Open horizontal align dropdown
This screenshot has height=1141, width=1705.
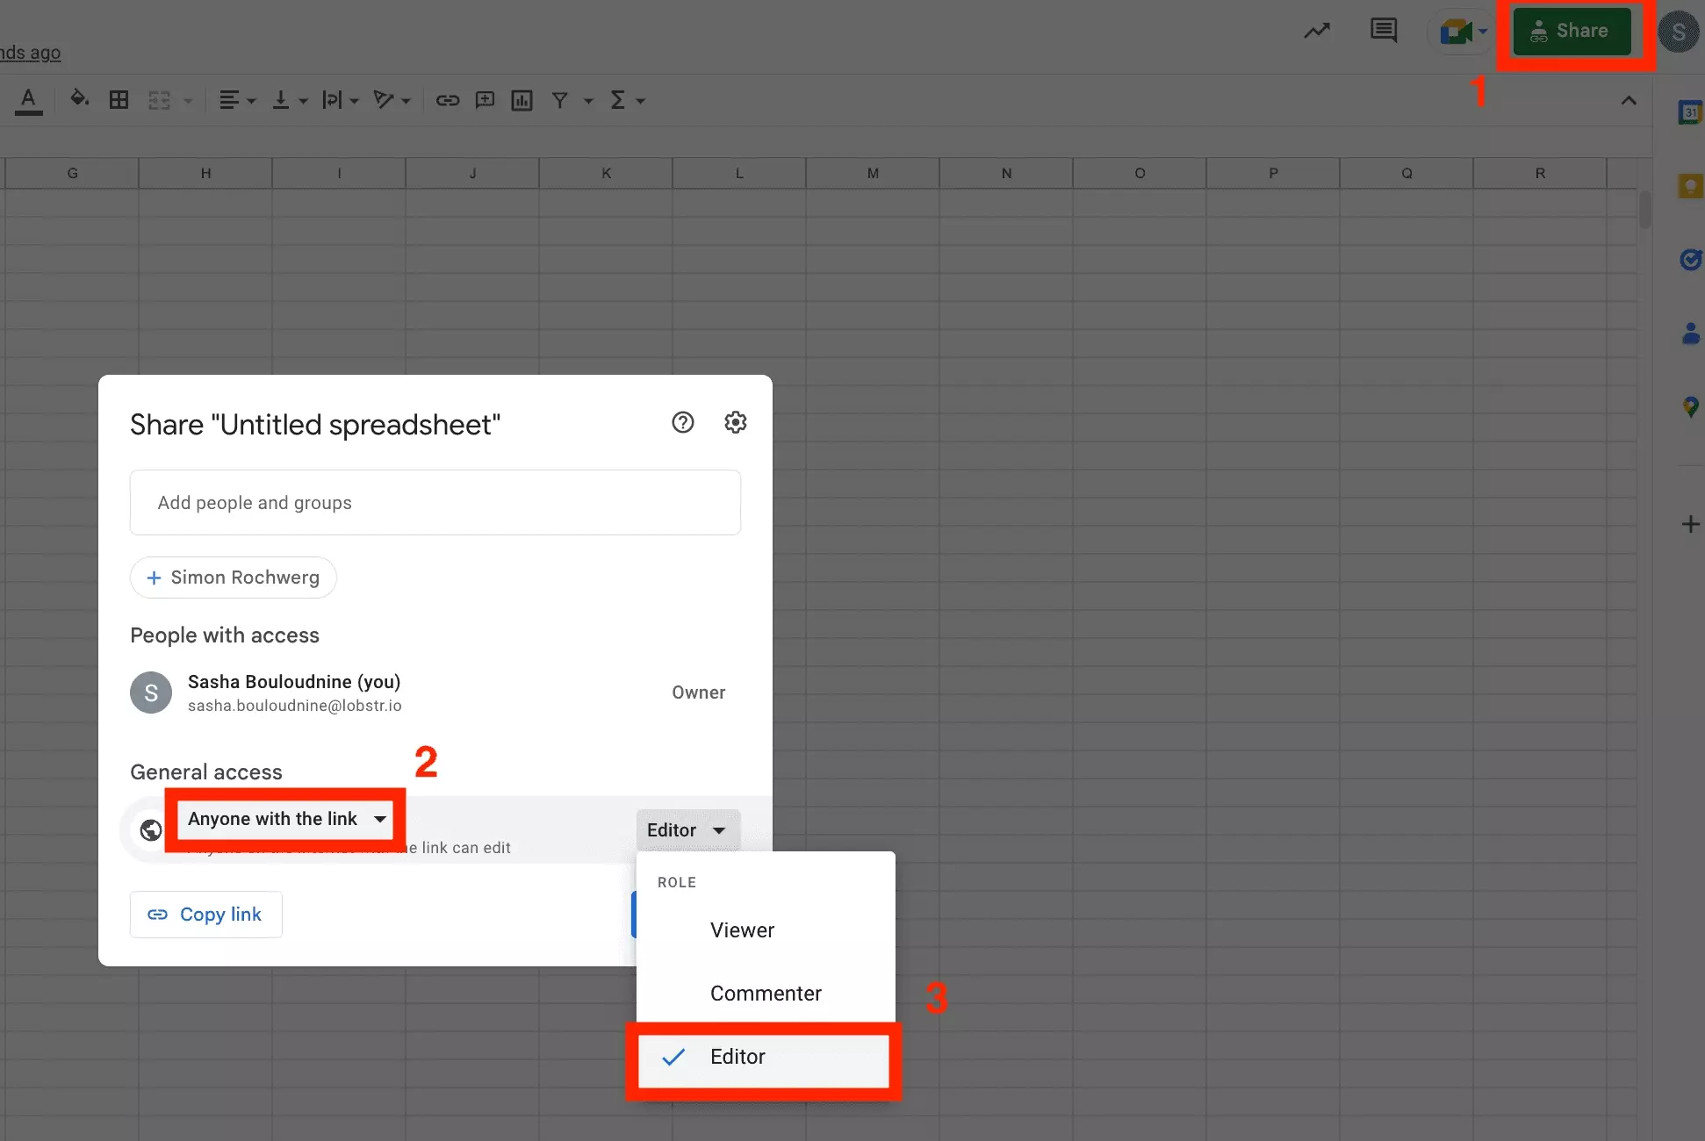(x=237, y=100)
